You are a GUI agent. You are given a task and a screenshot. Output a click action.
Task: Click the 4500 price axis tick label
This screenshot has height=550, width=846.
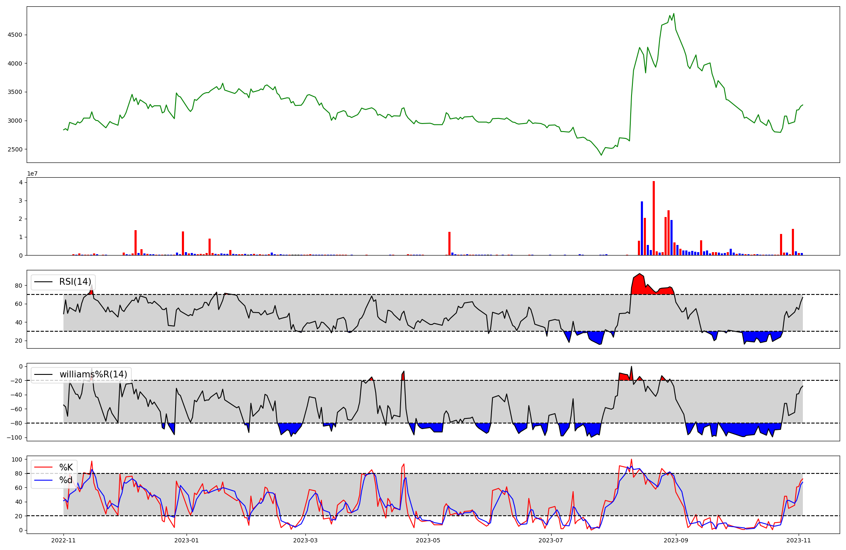(15, 35)
